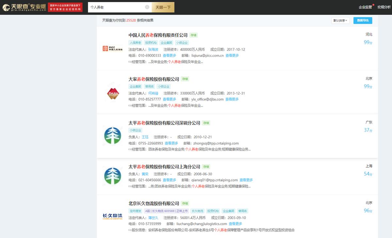This screenshot has width=392, height=238.
Task: Expand 查看更多 next to phone 010-69000333
Action: (x=169, y=56)
